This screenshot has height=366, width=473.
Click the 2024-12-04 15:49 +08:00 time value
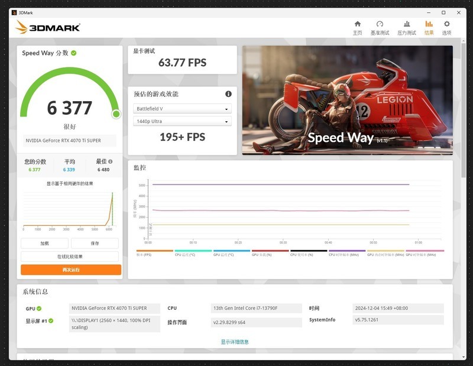tap(398, 308)
